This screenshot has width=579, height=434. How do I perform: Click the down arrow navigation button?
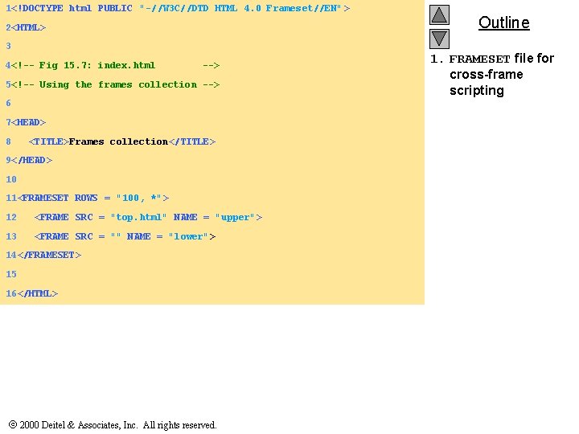point(439,39)
